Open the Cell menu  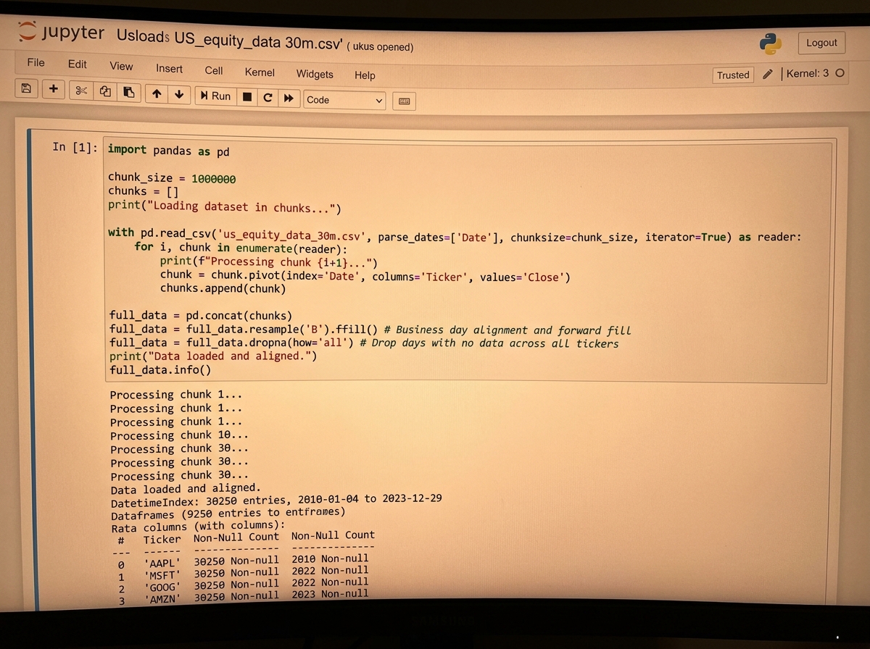point(213,70)
